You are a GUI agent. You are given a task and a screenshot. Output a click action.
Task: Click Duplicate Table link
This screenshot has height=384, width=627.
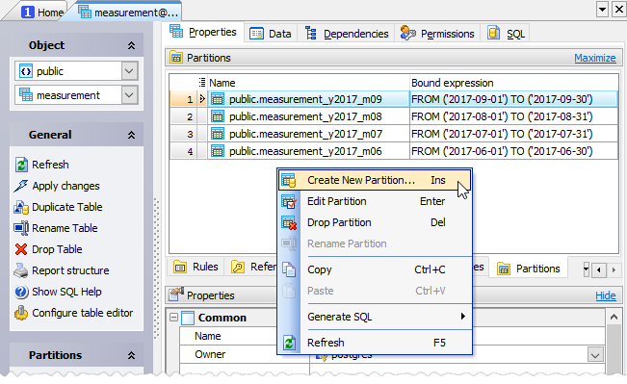click(67, 207)
